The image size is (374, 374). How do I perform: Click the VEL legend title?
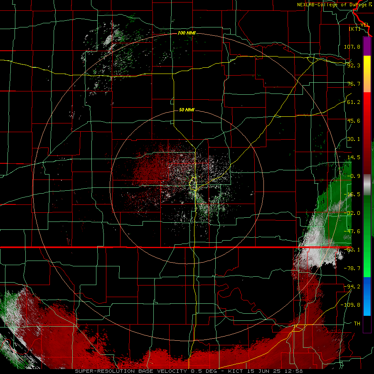click(x=365, y=25)
